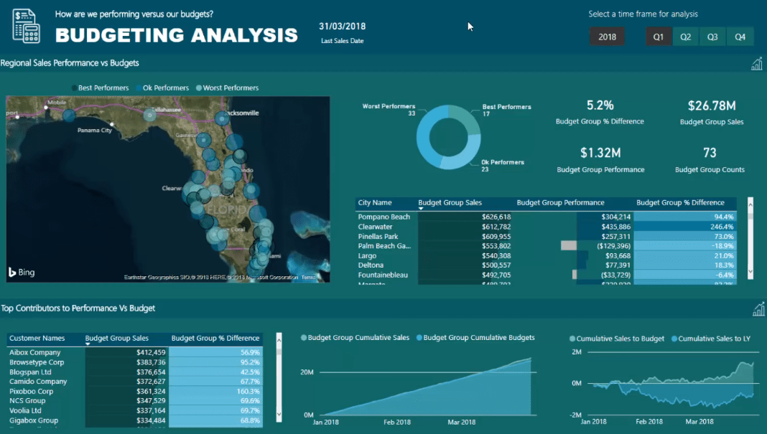
Task: Sort by Budget Group Performance column header
Action: [560, 203]
